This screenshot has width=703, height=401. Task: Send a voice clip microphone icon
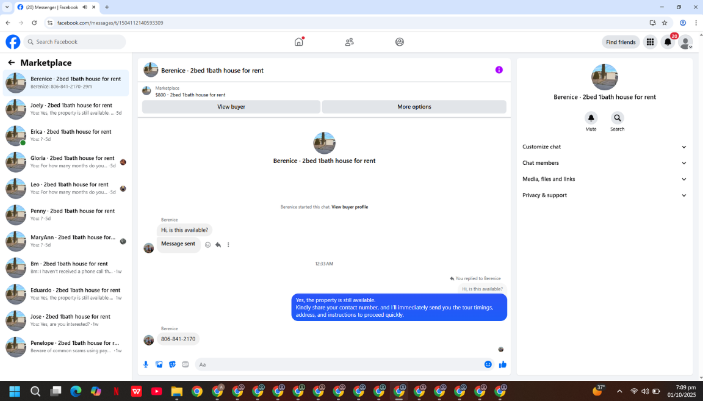(x=146, y=364)
